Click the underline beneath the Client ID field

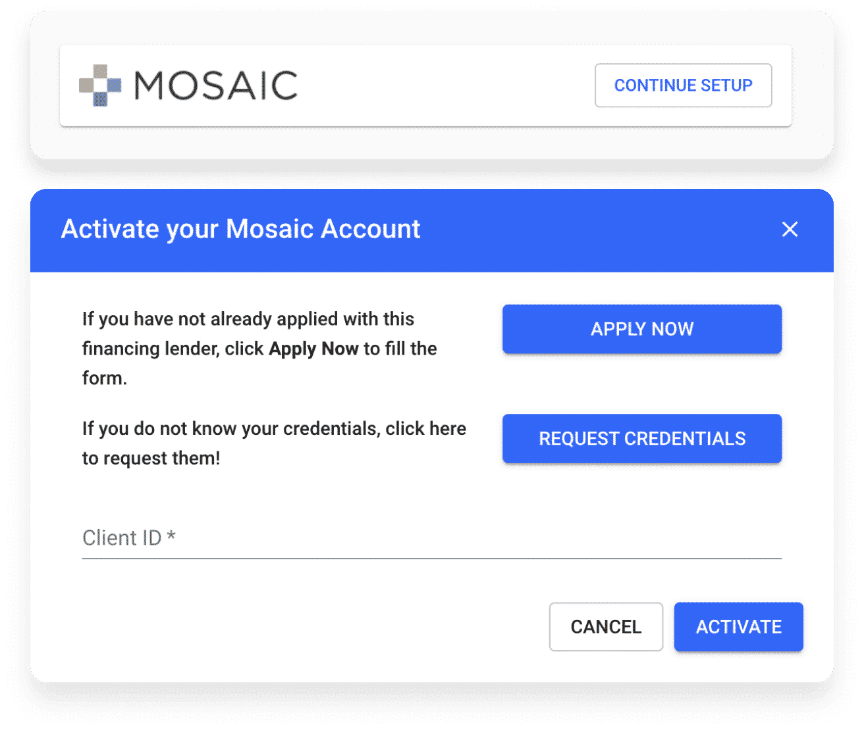tap(432, 559)
